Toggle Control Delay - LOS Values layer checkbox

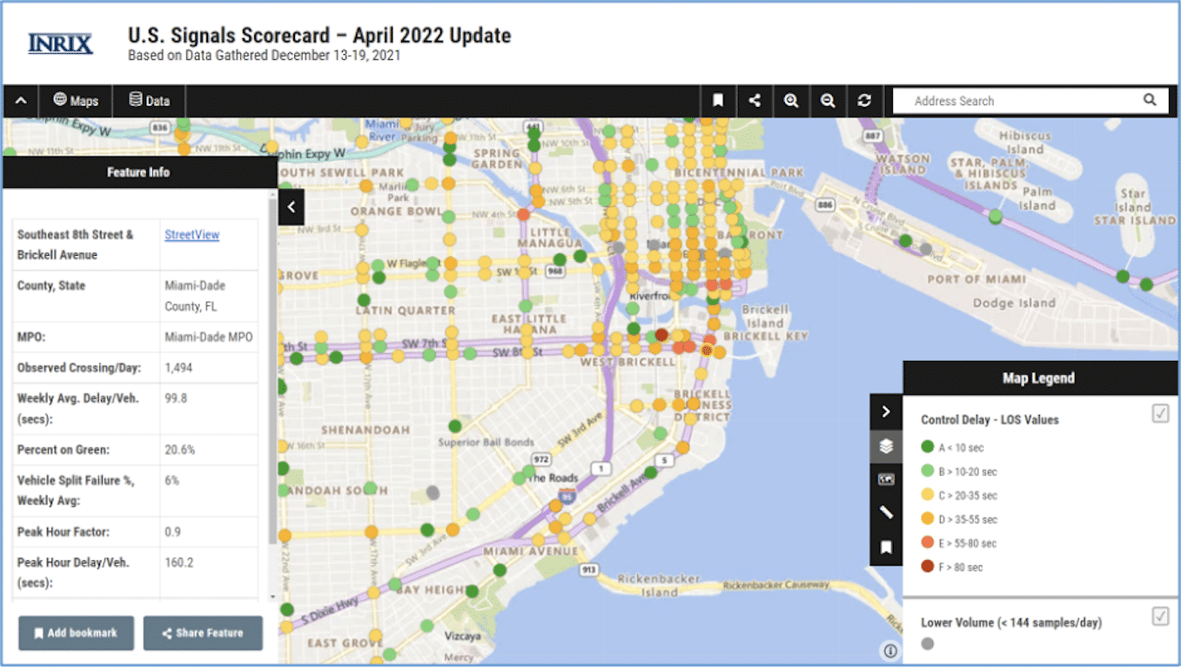[1160, 414]
